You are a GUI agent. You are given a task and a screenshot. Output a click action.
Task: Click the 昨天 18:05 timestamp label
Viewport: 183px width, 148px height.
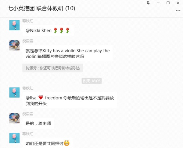(91, 81)
